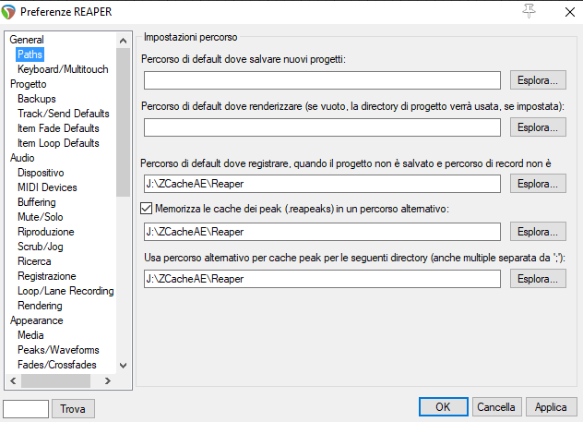
Task: Click the default recording path field
Action: coord(322,184)
